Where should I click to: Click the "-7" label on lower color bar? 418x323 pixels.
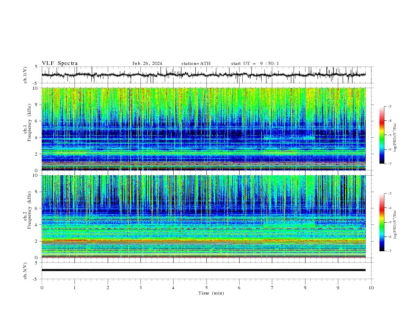pos(389,251)
